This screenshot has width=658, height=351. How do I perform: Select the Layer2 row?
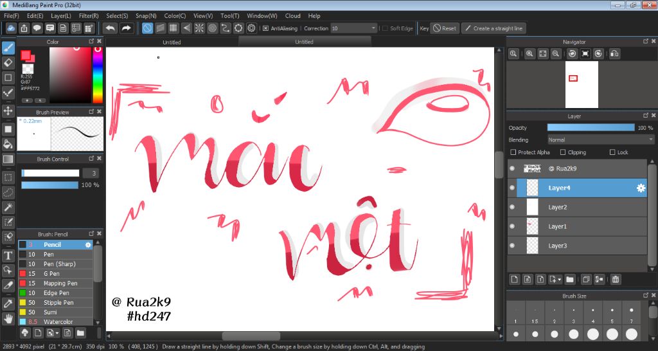click(578, 207)
